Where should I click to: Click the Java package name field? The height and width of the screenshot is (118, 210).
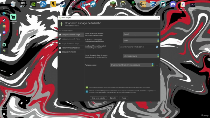140,56
